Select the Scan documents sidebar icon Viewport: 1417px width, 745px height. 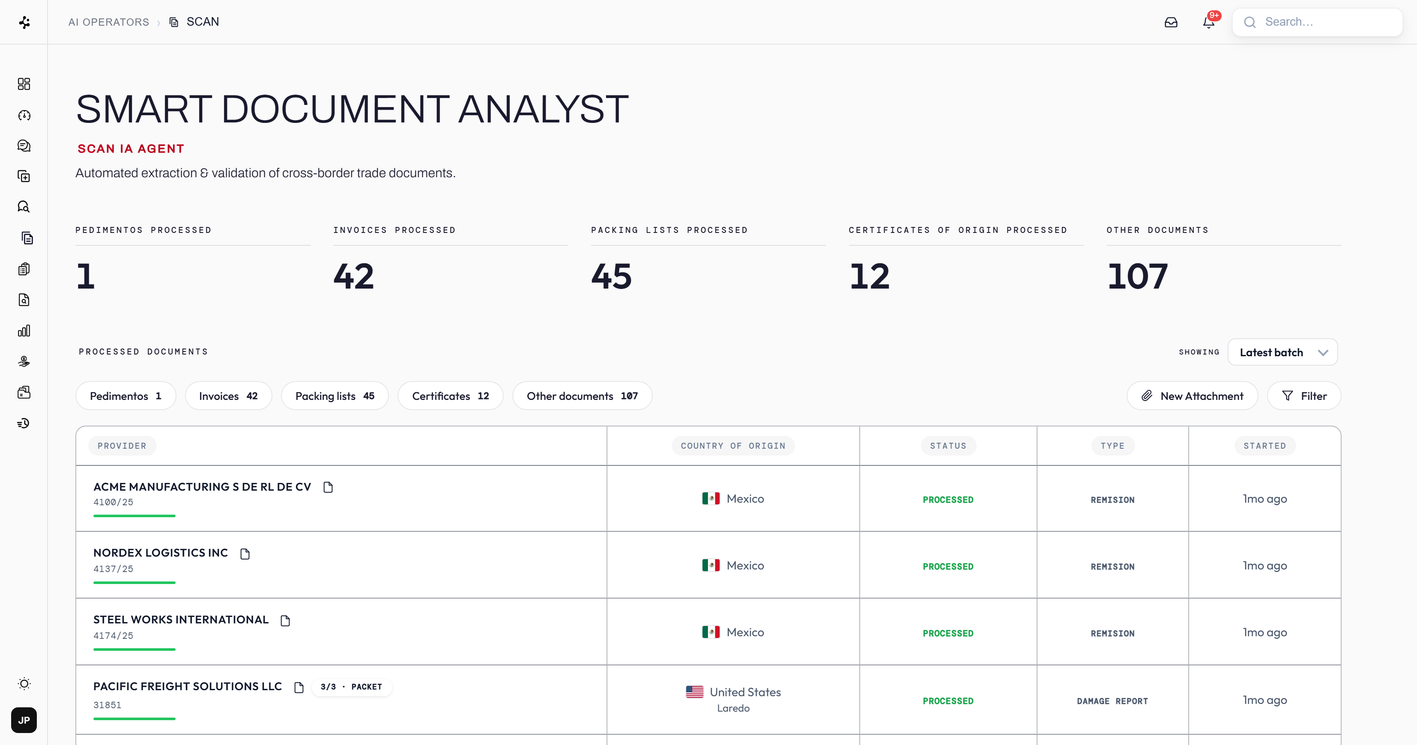(x=27, y=238)
